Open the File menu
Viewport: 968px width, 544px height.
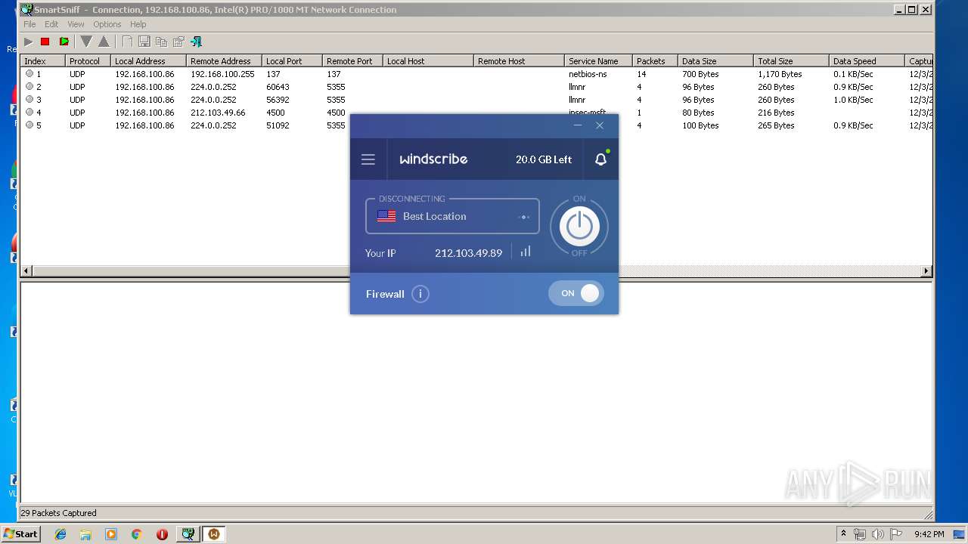coord(29,24)
